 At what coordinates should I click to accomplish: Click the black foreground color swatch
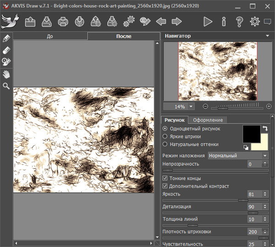coord(251,134)
